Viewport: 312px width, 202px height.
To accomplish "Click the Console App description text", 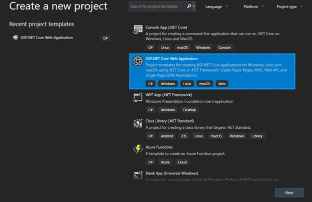I will tap(212, 36).
